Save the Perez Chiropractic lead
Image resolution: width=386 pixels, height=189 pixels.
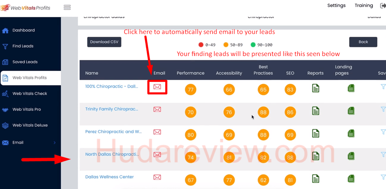pyautogui.click(x=383, y=132)
